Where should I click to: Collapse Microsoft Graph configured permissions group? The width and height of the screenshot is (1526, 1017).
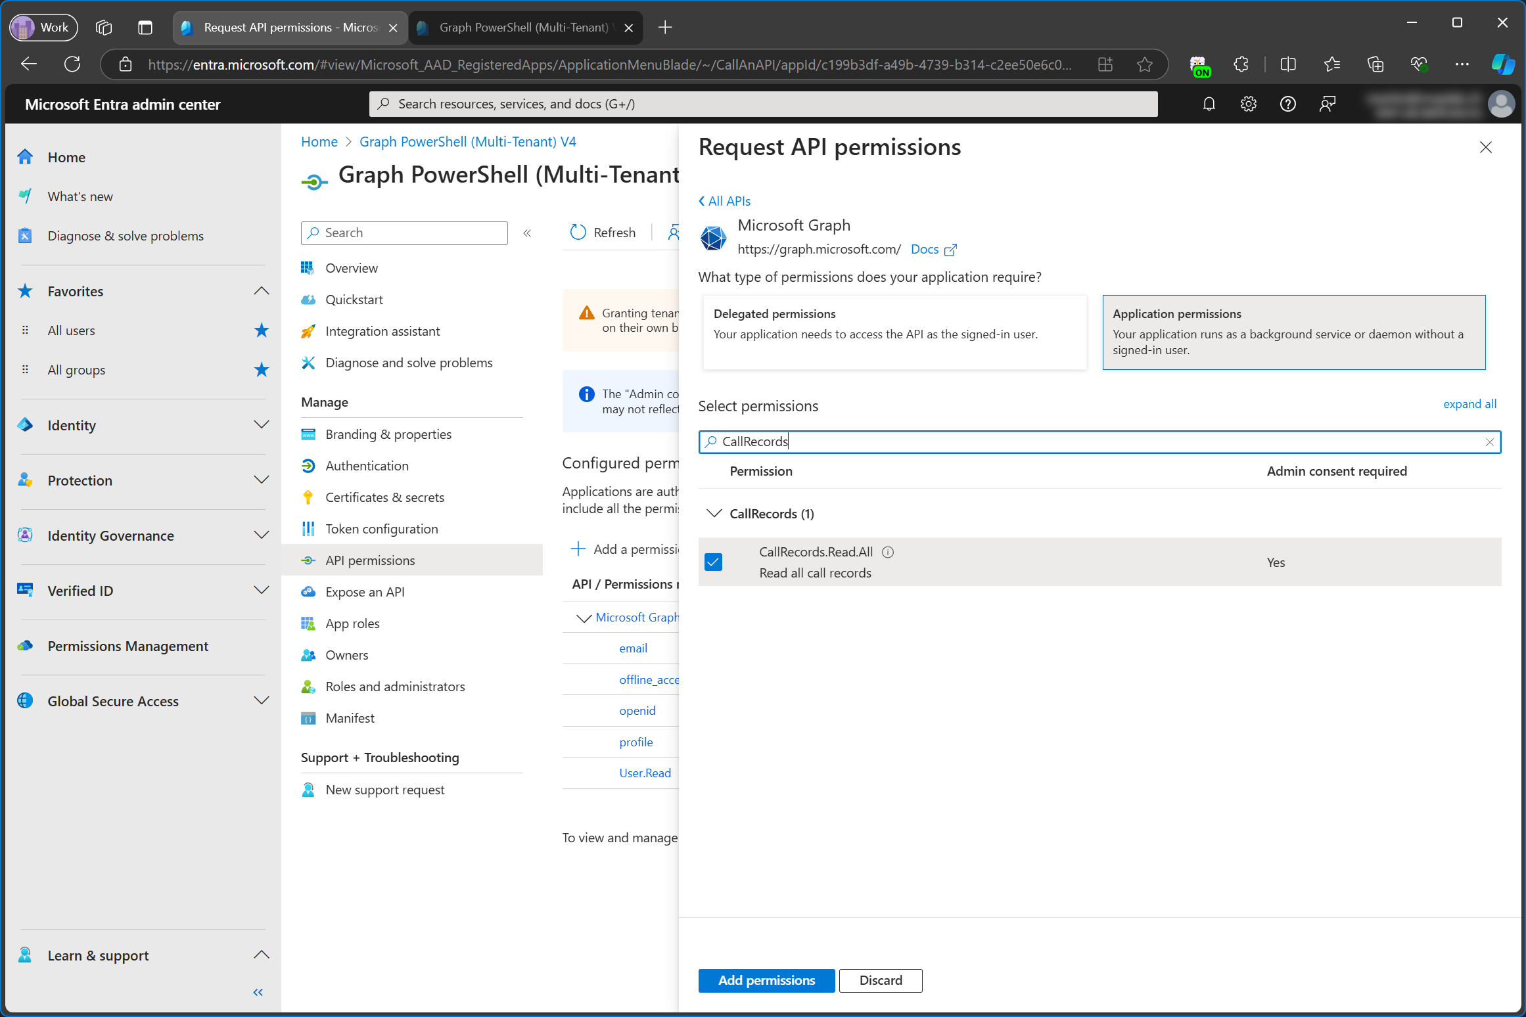(584, 618)
